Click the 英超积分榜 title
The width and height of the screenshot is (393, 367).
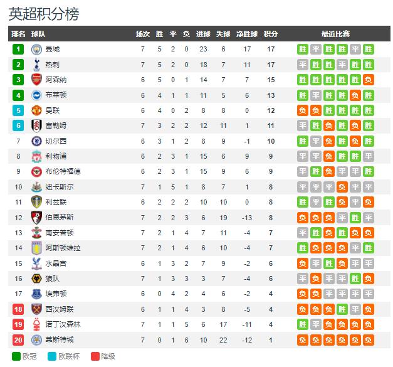(x=44, y=14)
